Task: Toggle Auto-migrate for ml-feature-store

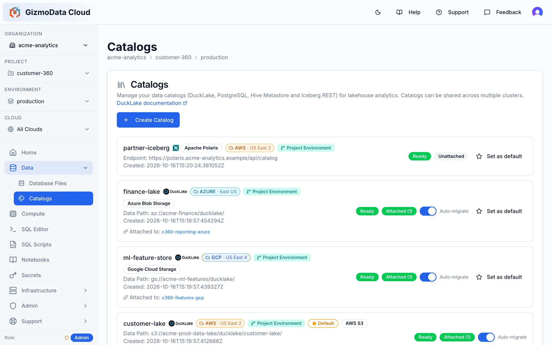Action: pos(428,277)
